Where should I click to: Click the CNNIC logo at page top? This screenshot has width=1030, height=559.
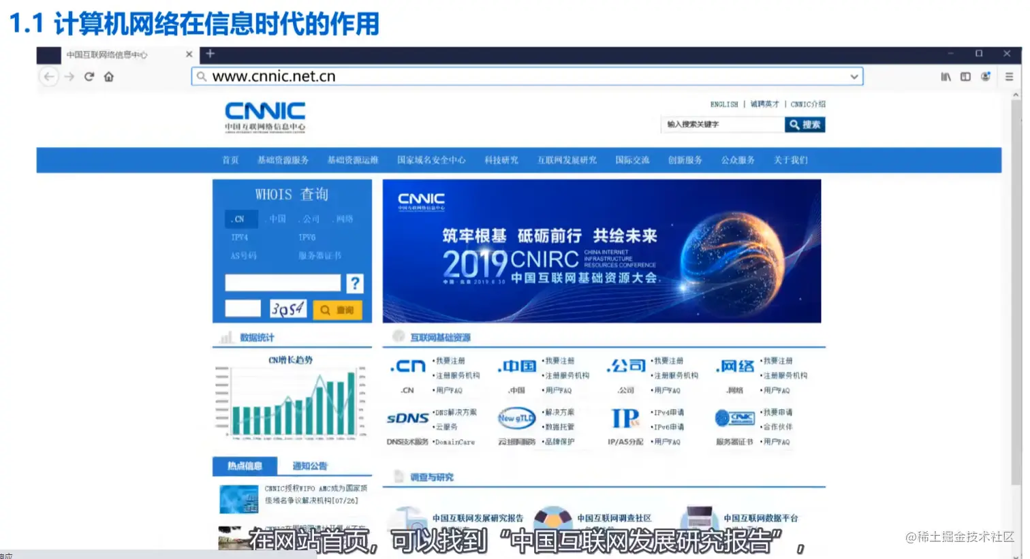click(x=266, y=116)
